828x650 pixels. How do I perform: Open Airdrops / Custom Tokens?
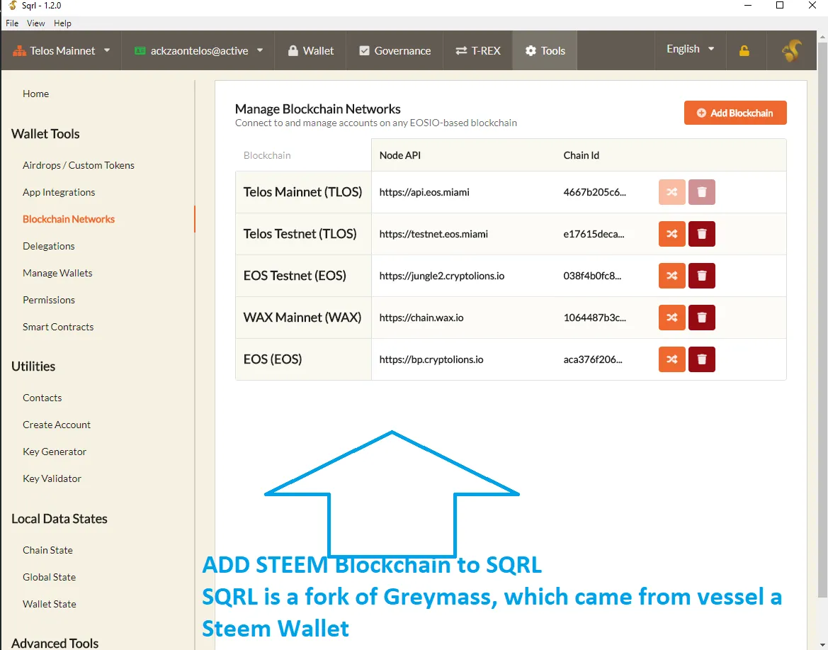79,165
